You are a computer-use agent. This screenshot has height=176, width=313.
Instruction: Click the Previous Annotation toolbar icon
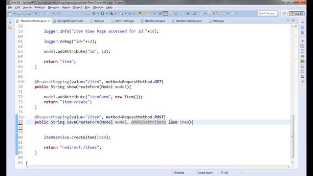coord(209,13)
